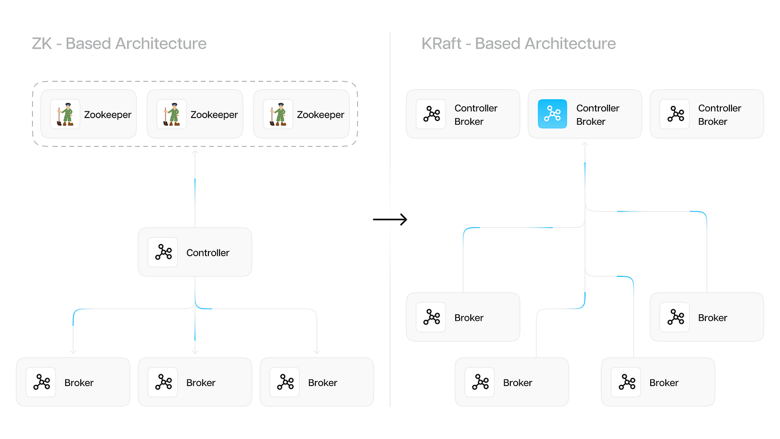
Task: Click the rightmost "Zookeeper" label
Action: 320,115
